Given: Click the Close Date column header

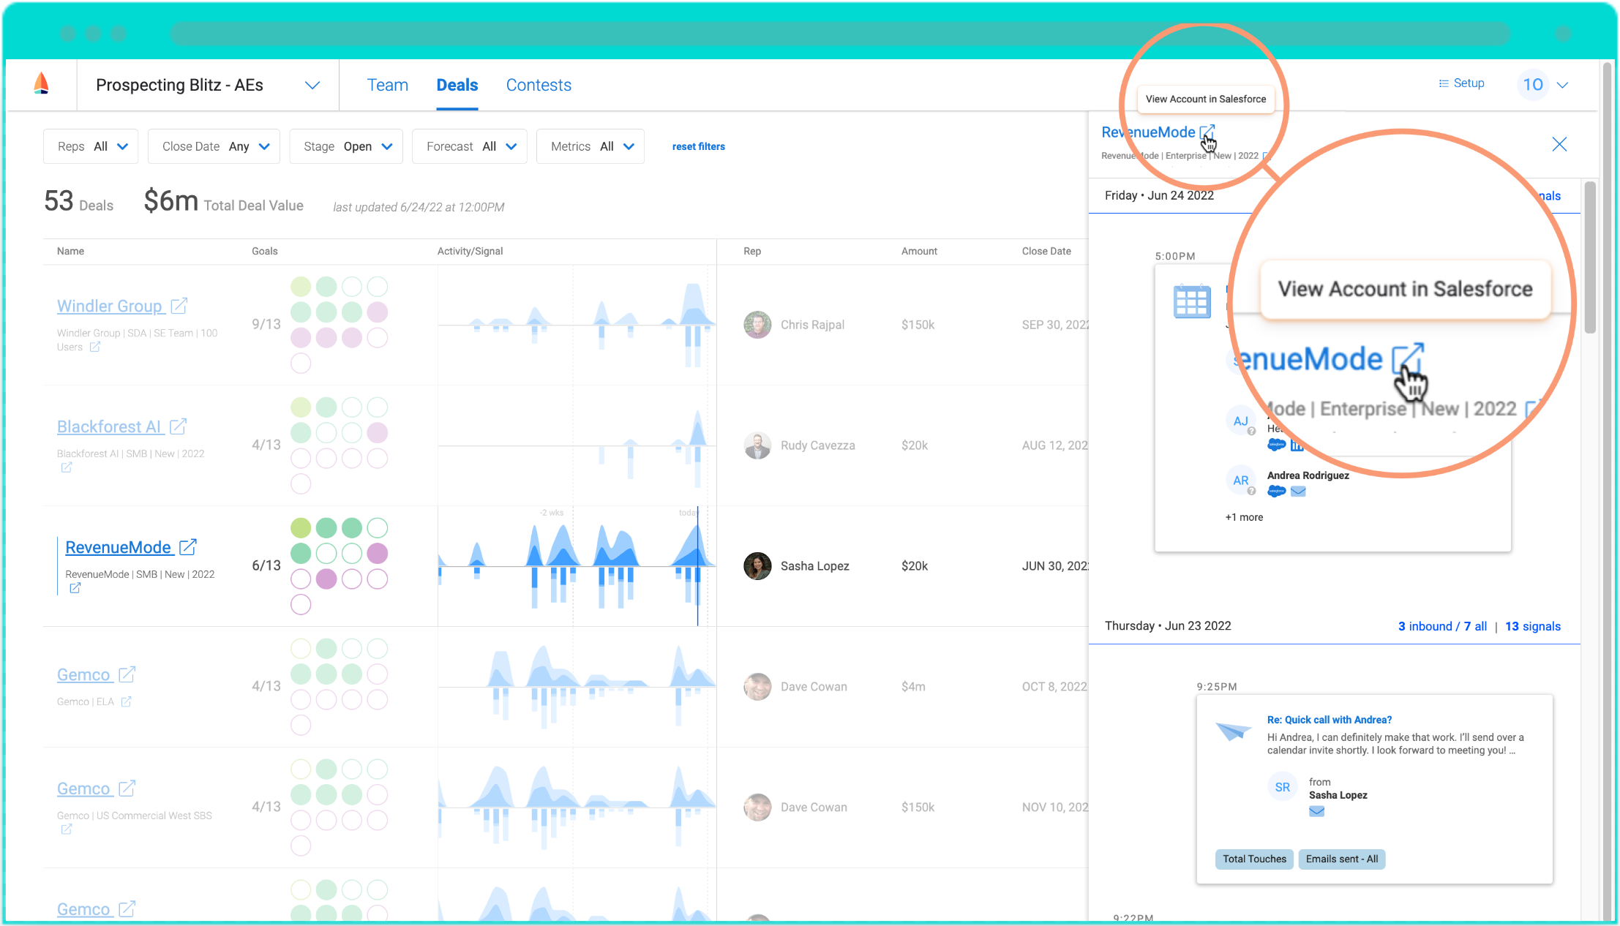Looking at the screenshot, I should [1046, 251].
